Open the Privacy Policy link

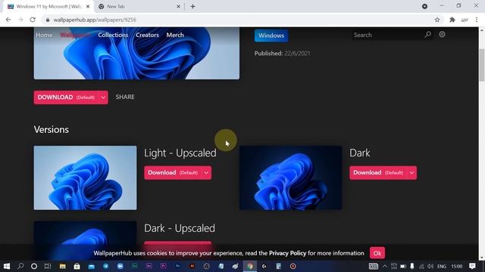(x=287, y=253)
